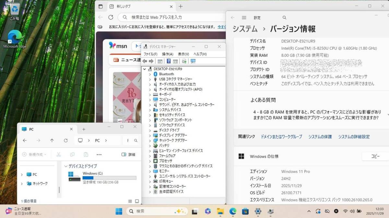Open the 操作(A) menu in Device Manager

tap(168, 54)
